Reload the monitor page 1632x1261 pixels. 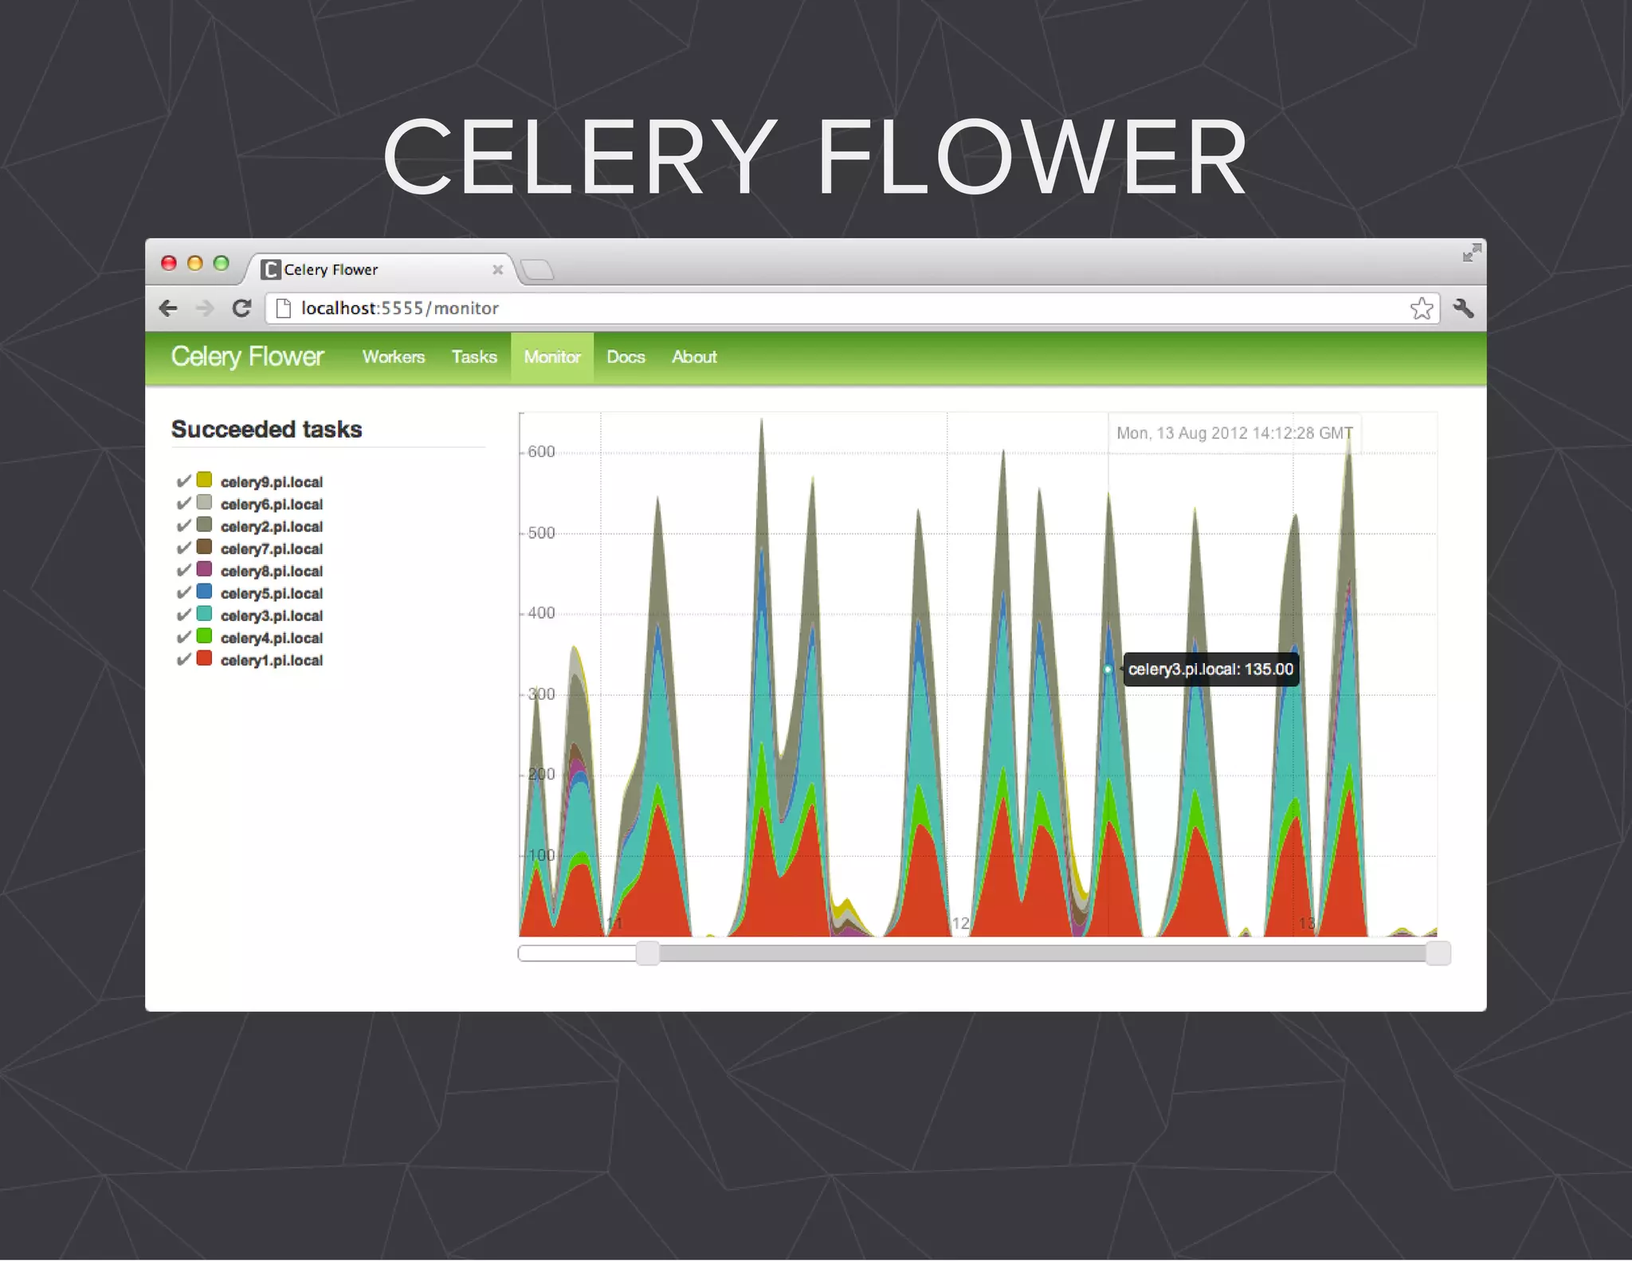[x=241, y=308]
